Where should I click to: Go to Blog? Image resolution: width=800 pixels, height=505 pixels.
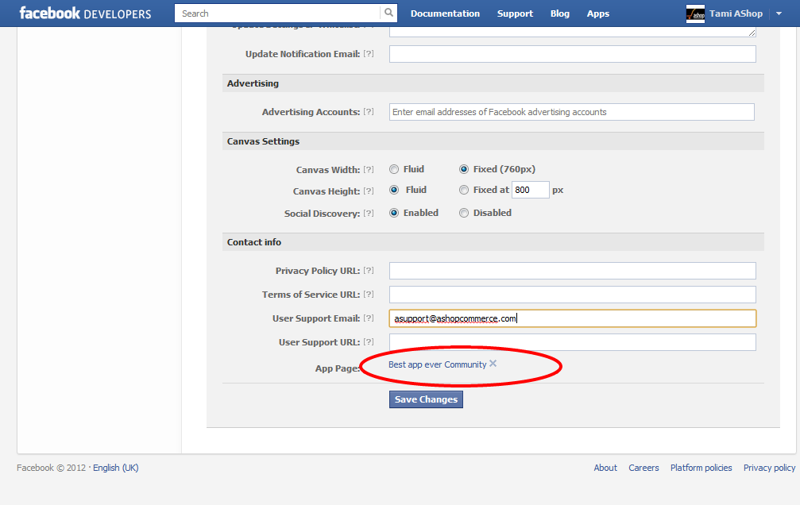pos(560,13)
